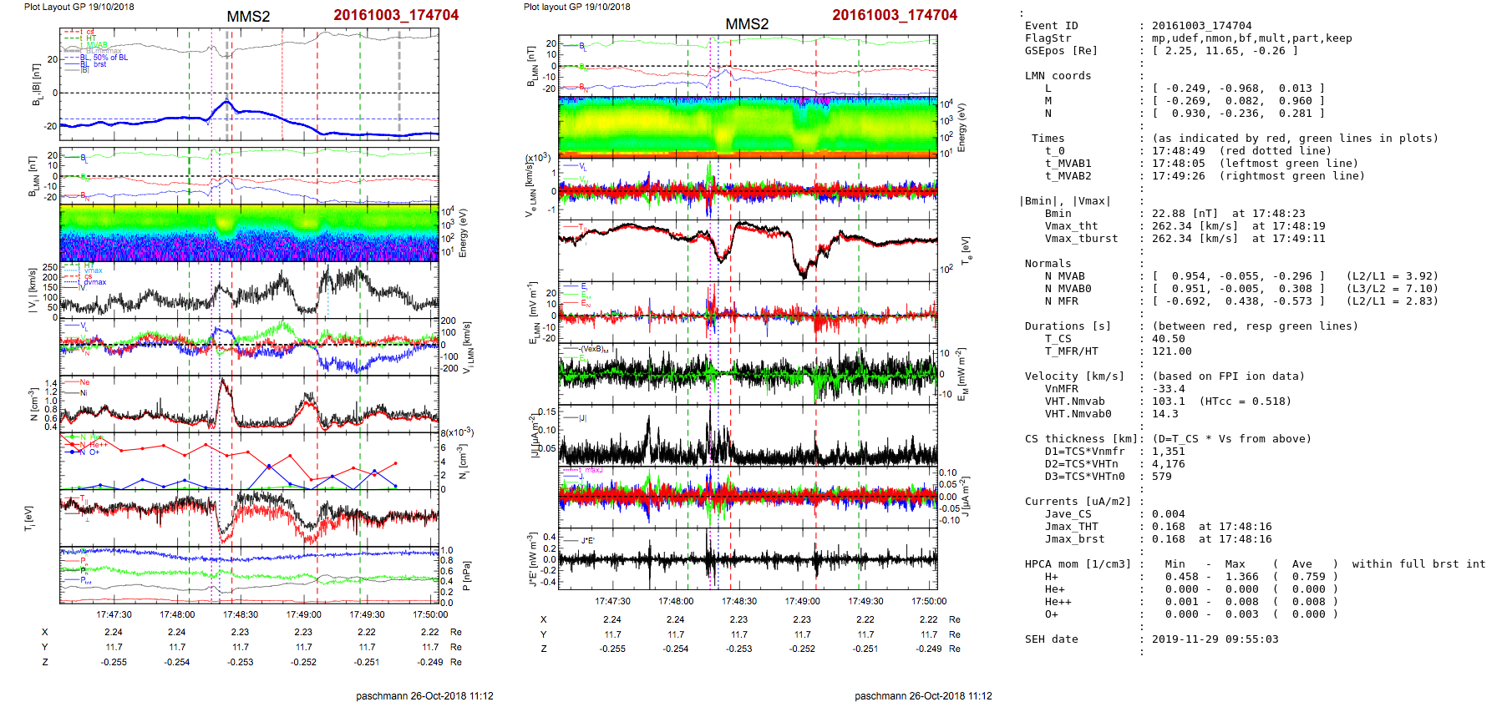Image resolution: width=1507 pixels, height=702 pixels.
Task: Click the "J*E'" legend in the bottom right-plot panel
Action: (x=587, y=540)
